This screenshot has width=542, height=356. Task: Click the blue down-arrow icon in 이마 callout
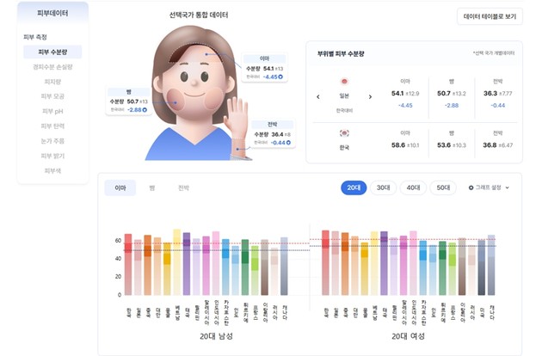click(281, 77)
